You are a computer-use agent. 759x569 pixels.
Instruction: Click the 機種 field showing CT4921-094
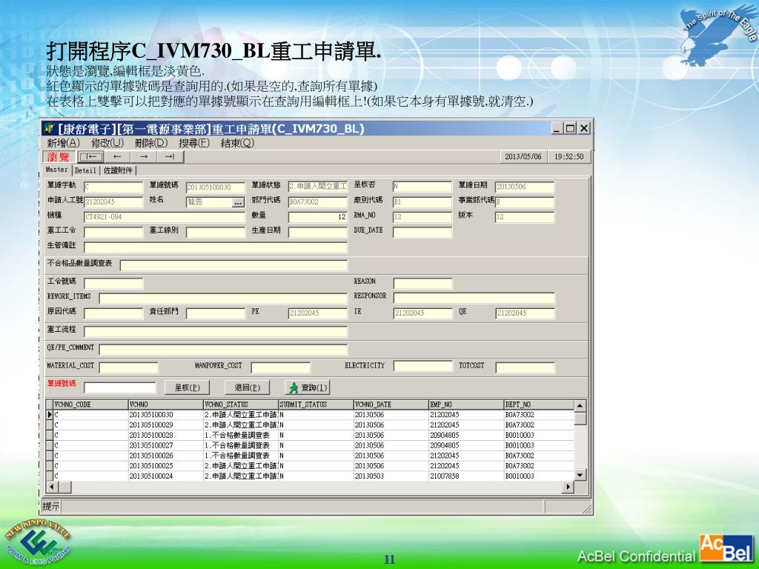pos(165,217)
